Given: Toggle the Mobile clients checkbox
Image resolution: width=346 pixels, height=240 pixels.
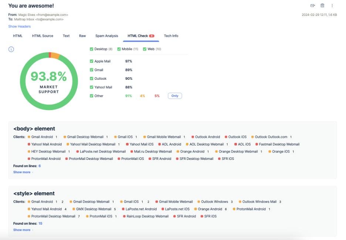Looking at the screenshot, I should [x=119, y=49].
